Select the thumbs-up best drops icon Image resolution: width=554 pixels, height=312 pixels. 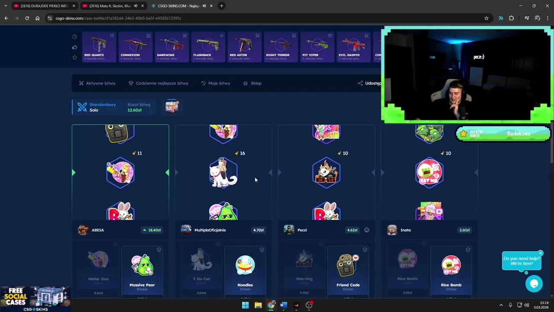pyautogui.click(x=75, y=47)
